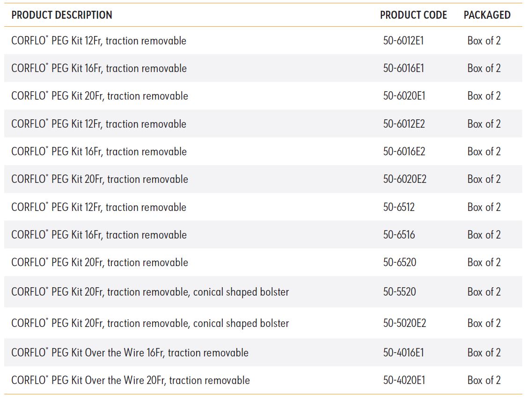The height and width of the screenshot is (399, 527).
Task: Click the description in the 50-6520 row
Action: [x=100, y=262]
